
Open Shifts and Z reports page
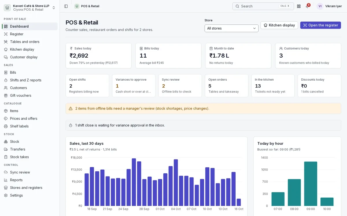click(x=30, y=80)
